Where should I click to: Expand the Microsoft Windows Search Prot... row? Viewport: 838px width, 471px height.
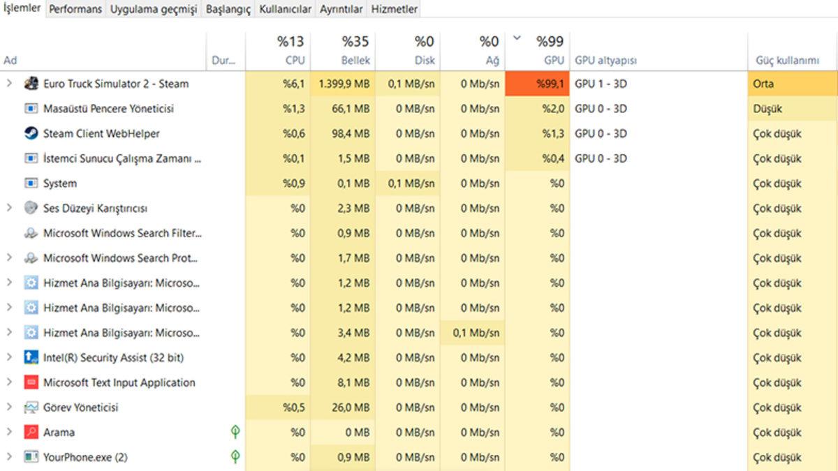click(9, 258)
